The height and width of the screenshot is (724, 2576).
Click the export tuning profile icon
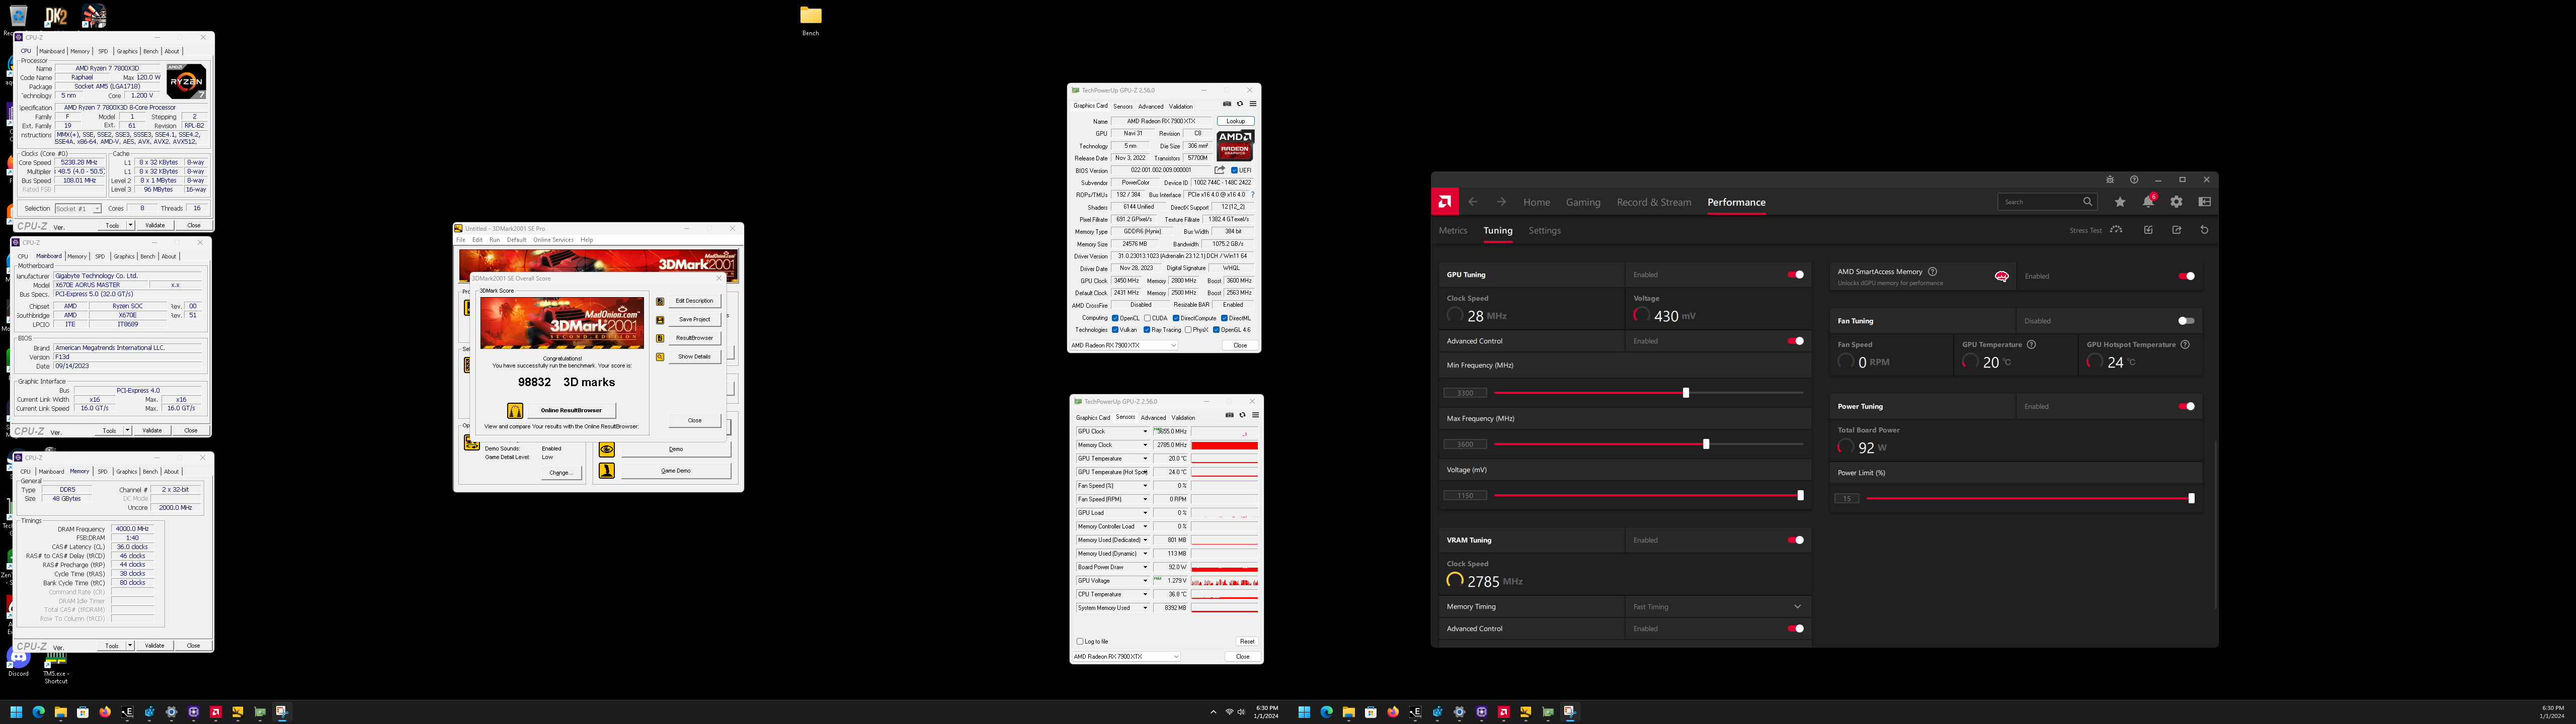click(2176, 230)
